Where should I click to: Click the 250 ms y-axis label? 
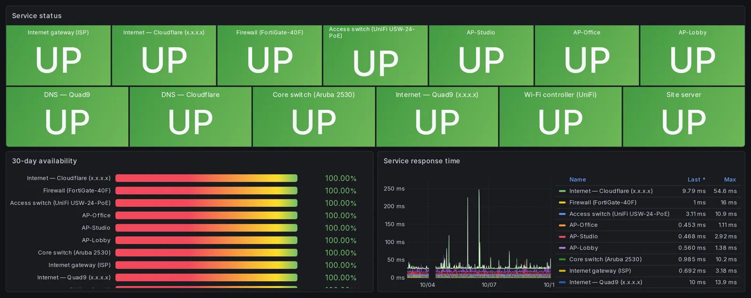tap(394, 189)
